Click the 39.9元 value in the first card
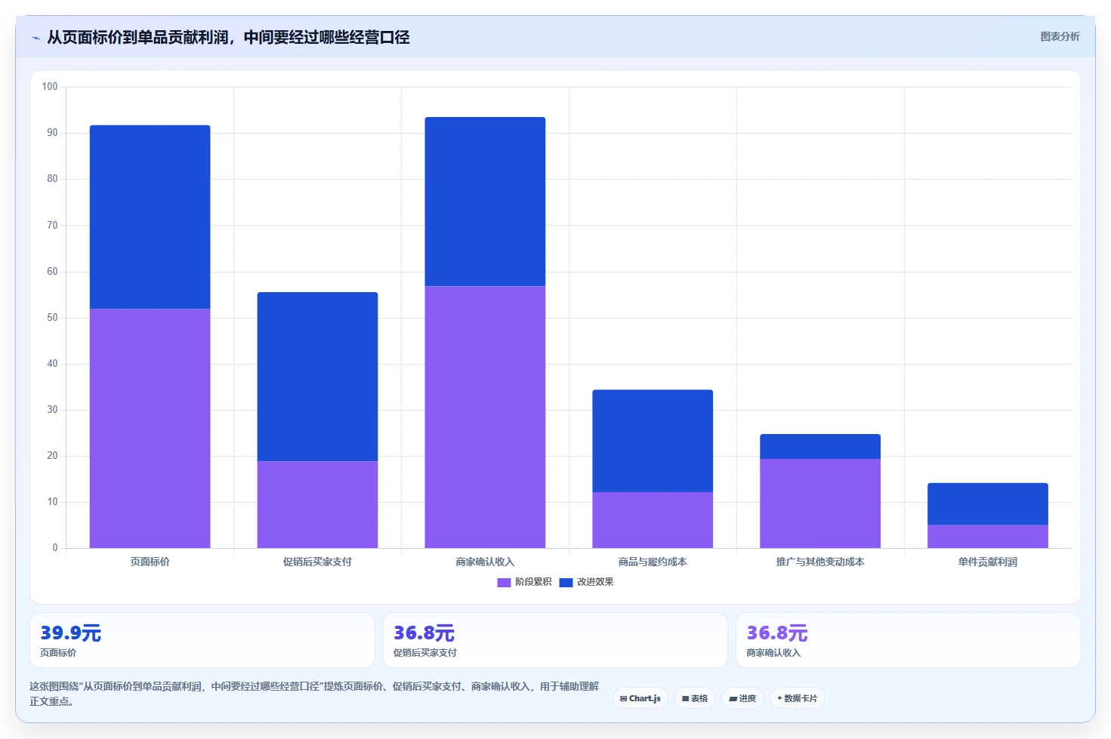1111x739 pixels. pyautogui.click(x=70, y=633)
